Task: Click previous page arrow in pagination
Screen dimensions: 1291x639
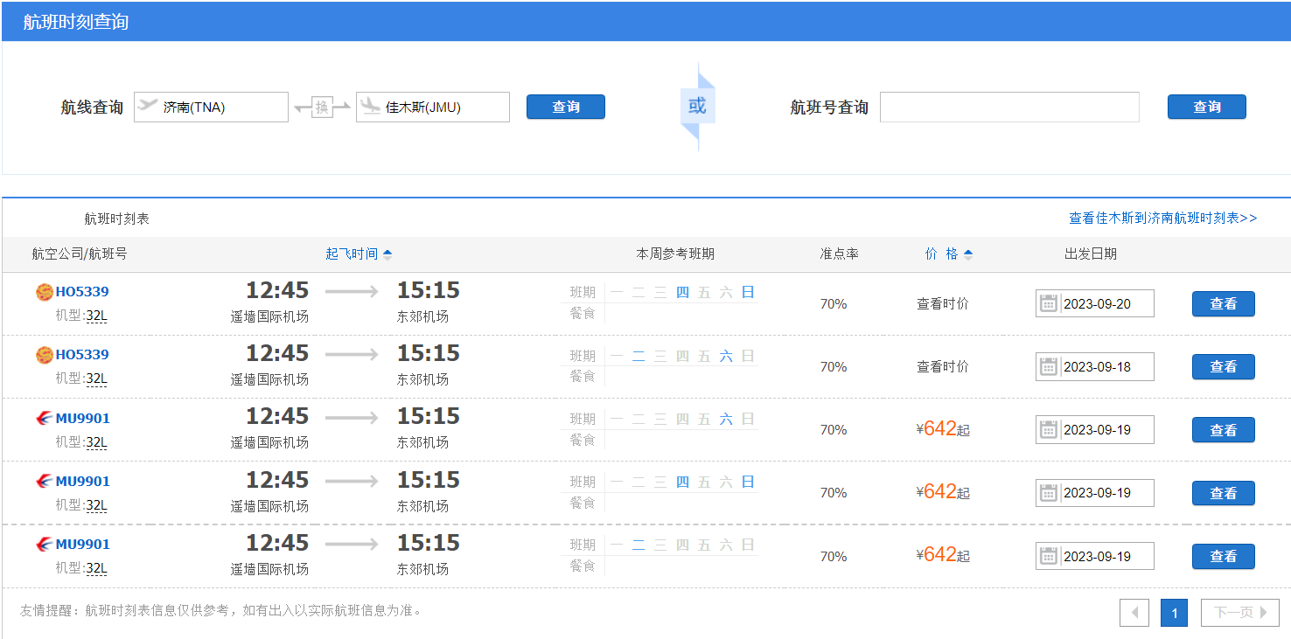Action: 1134,613
